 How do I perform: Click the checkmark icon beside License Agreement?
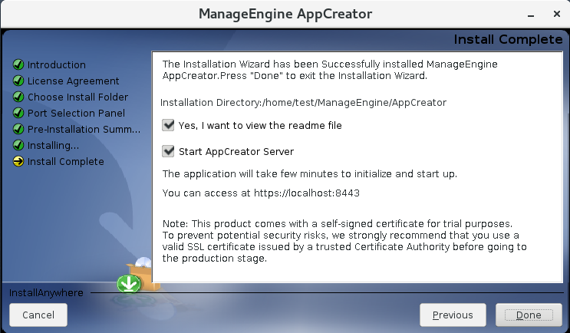18,81
